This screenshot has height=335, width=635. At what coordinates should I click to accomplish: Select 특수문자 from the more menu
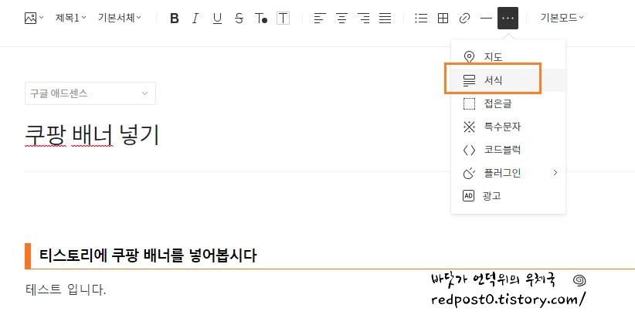(x=508, y=127)
